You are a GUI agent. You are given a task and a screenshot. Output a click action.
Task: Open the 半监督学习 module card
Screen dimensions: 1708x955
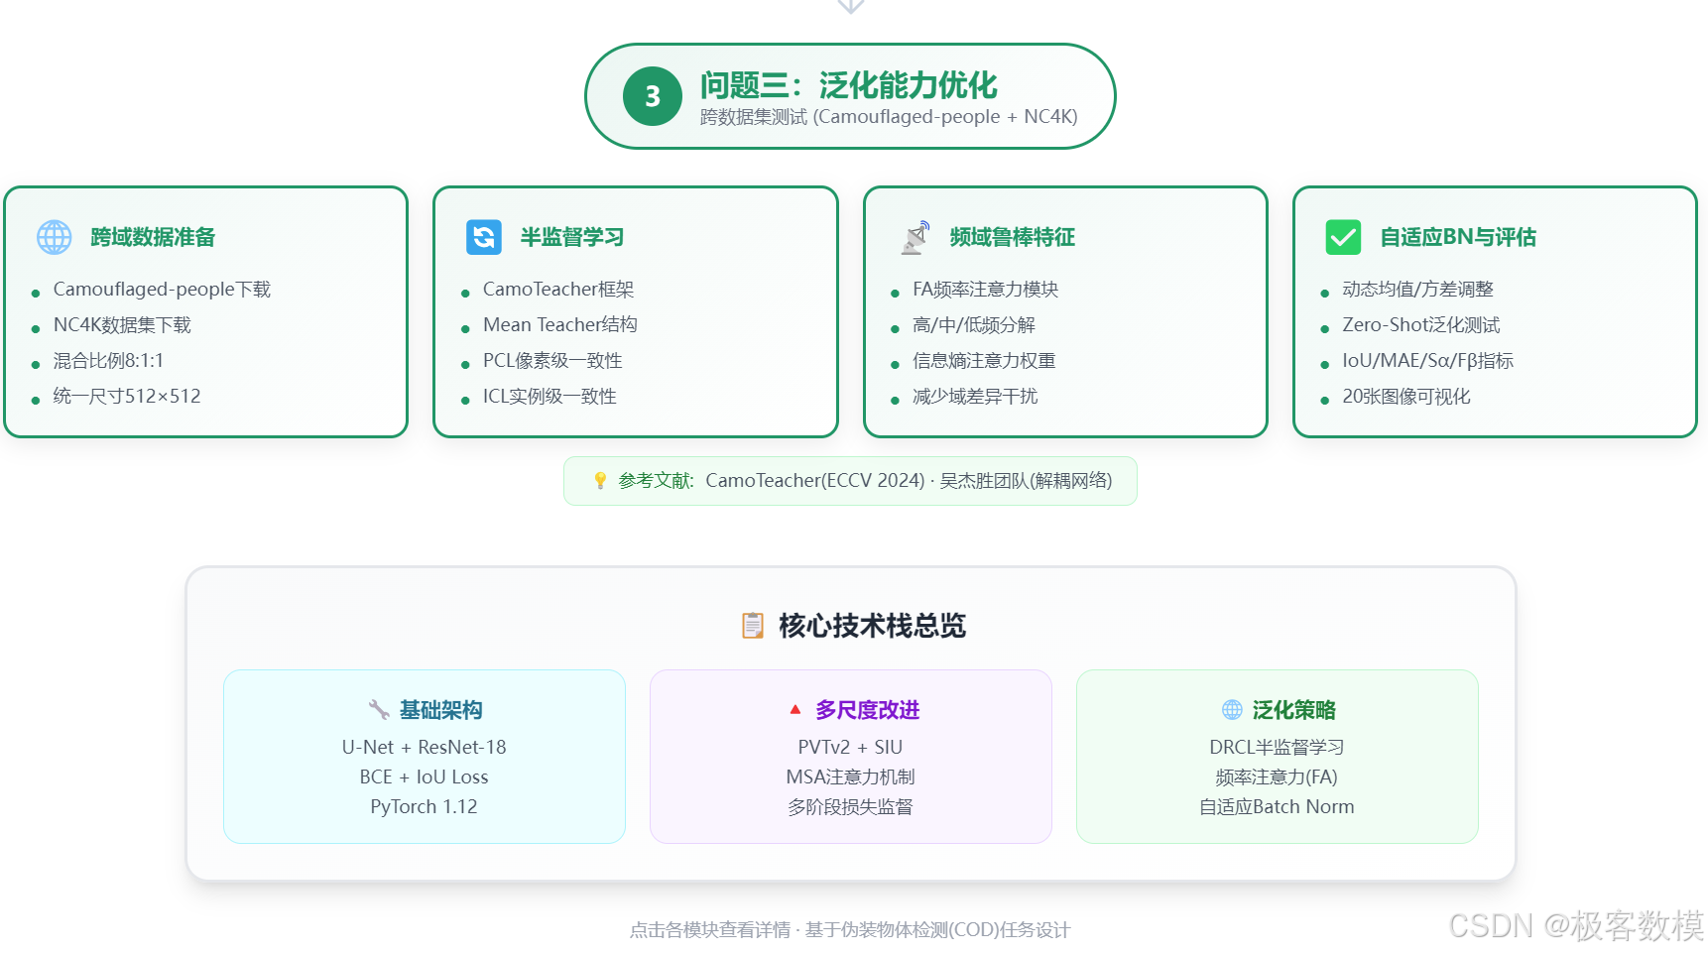635,311
